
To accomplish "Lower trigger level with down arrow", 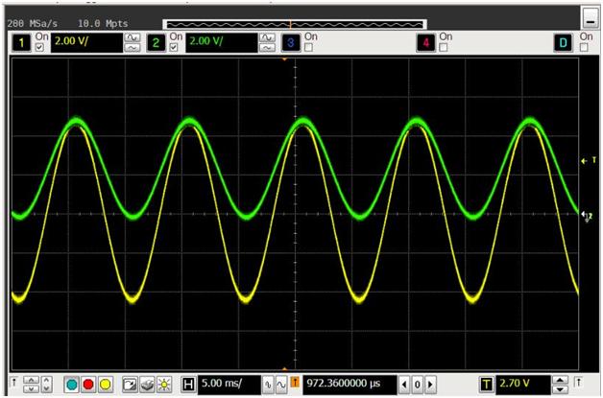I will [560, 388].
